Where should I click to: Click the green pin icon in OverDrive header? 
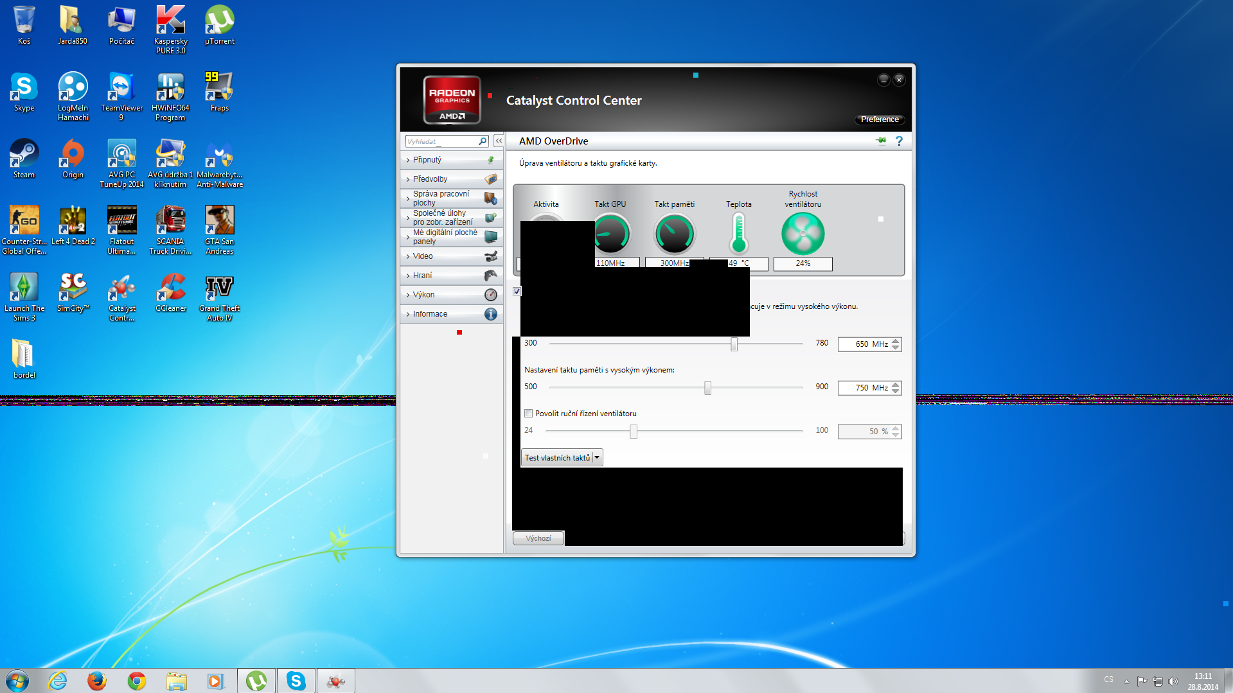click(881, 141)
